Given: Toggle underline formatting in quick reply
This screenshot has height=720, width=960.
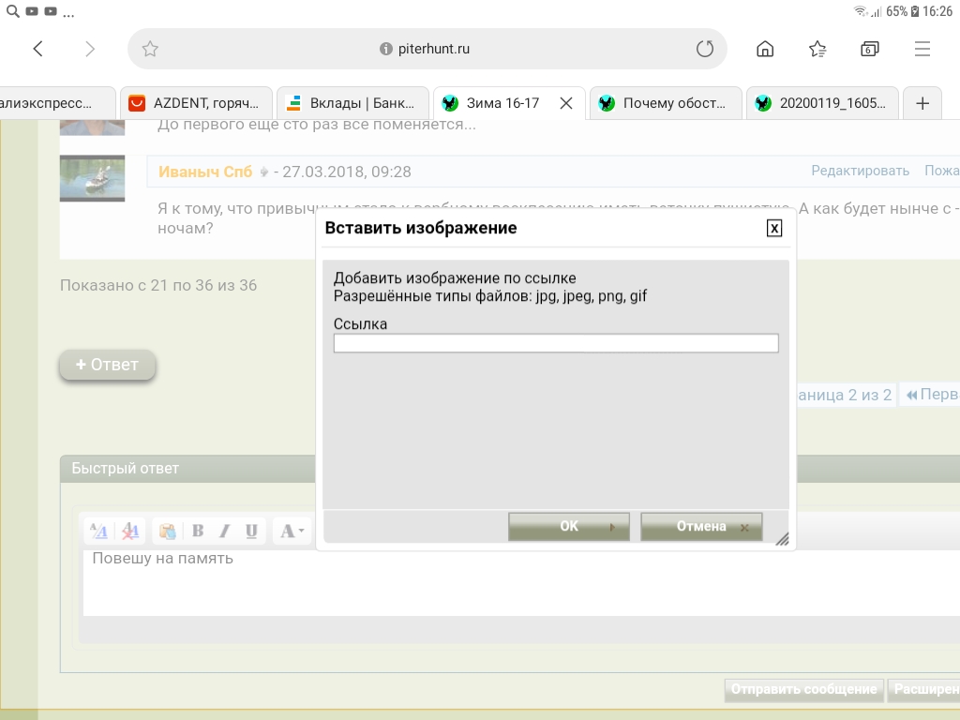Looking at the screenshot, I should (x=251, y=532).
